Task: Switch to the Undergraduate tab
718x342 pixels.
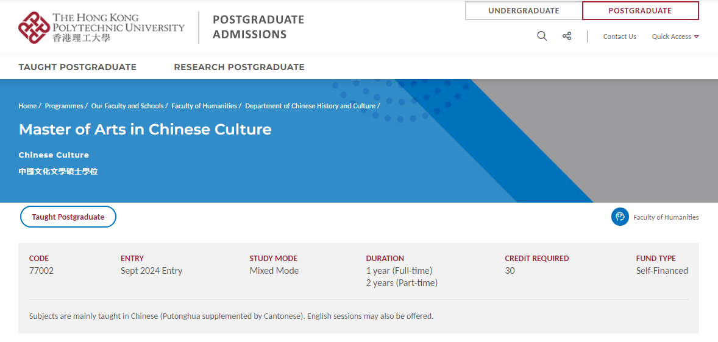Action: click(x=524, y=11)
